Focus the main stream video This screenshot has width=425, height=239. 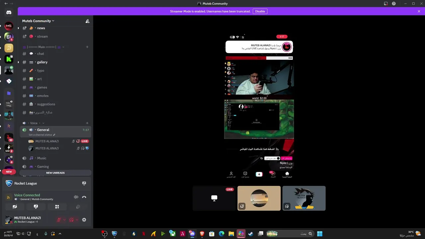pos(259,107)
